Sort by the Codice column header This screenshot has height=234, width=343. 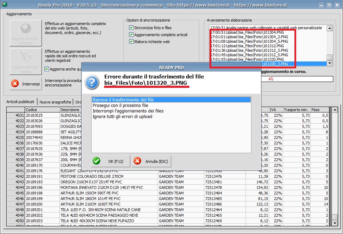[x=42, y=110]
